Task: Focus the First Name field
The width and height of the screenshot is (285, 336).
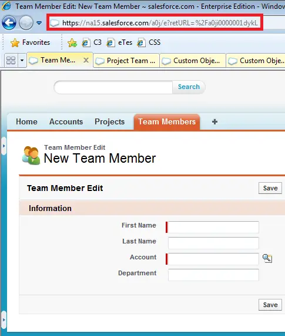Action: coord(213,227)
